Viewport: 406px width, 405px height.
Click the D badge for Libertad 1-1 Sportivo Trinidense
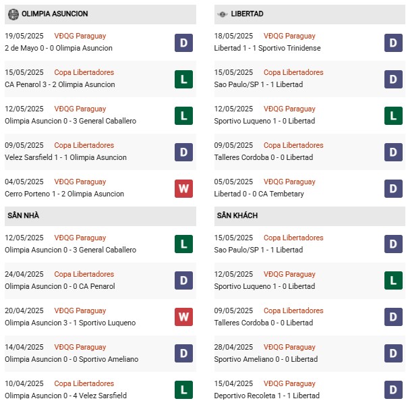393,43
